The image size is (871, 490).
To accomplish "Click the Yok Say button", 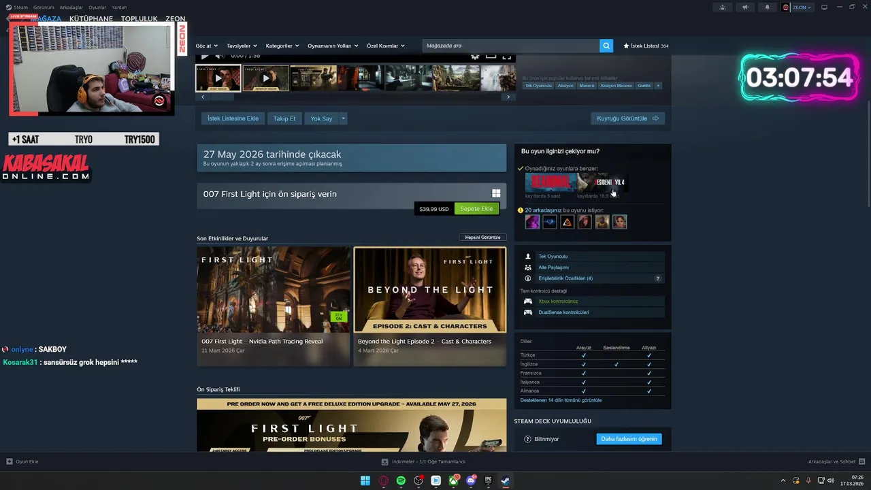I will 321,118.
